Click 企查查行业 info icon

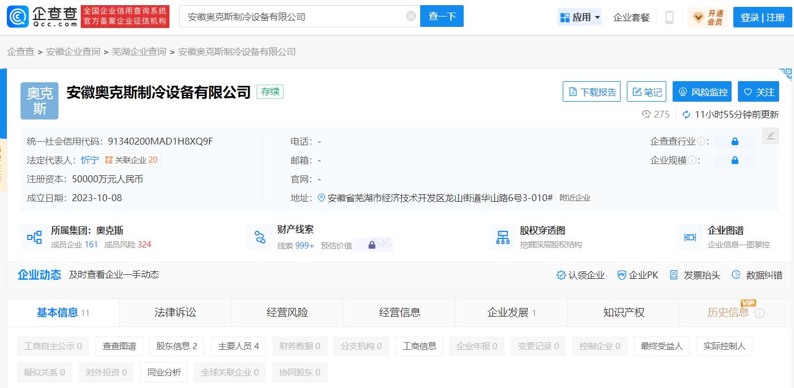click(x=701, y=142)
